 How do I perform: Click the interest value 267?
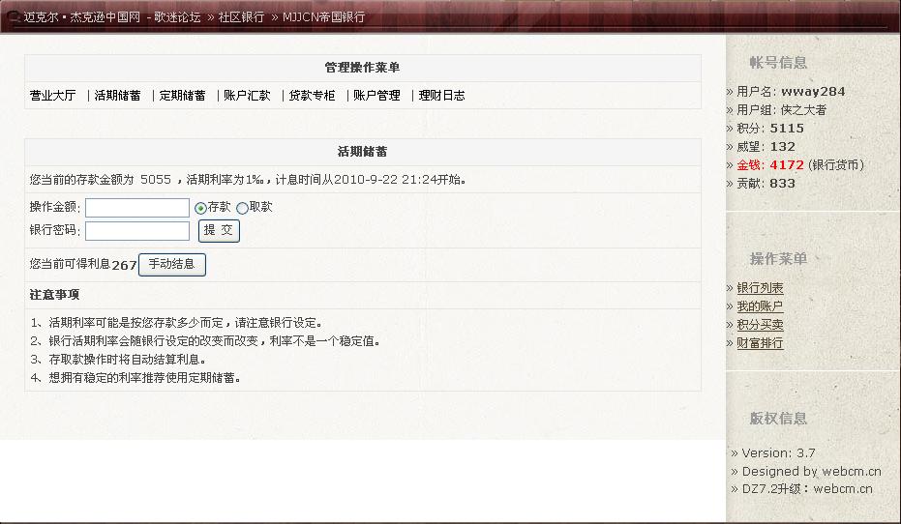pyautogui.click(x=124, y=265)
